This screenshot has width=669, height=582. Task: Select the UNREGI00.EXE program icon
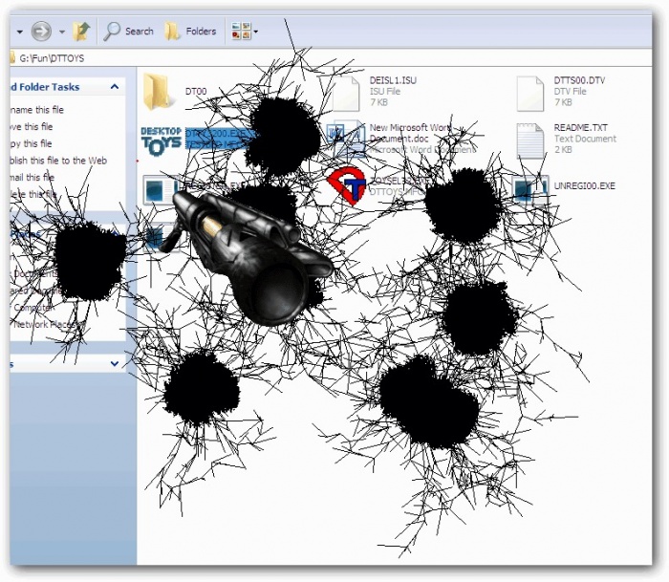[x=530, y=189]
